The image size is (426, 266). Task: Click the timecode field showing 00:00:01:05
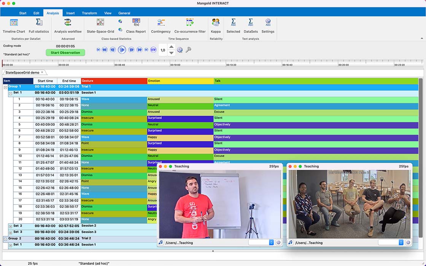pyautogui.click(x=65, y=46)
